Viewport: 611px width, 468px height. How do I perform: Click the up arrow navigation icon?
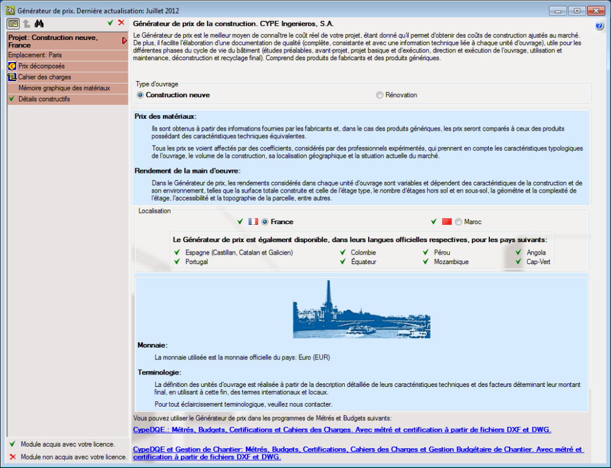pos(26,23)
